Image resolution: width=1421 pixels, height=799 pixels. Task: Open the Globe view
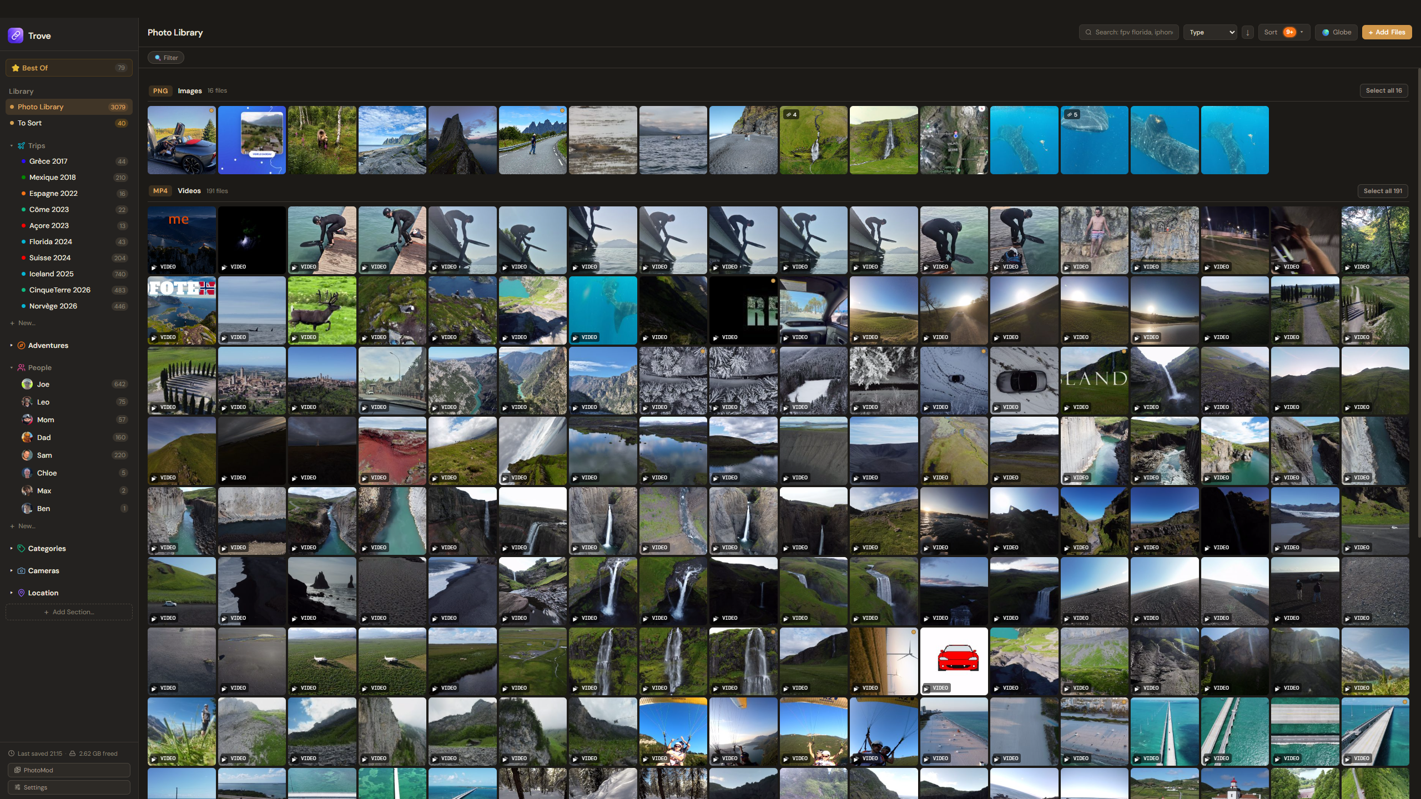click(1336, 32)
